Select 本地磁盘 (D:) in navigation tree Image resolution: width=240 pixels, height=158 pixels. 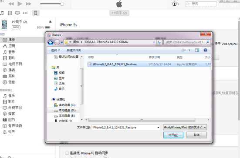point(65,110)
